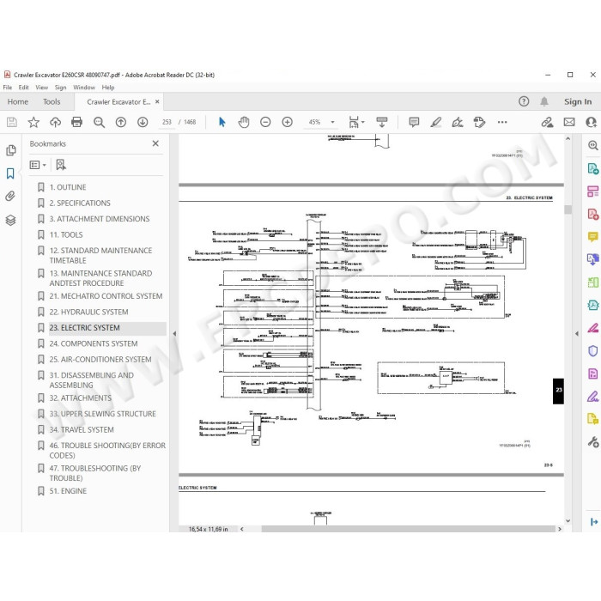This screenshot has height=601, width=601.
Task: Toggle the Bookmarks panel icon
Action: coord(10,173)
